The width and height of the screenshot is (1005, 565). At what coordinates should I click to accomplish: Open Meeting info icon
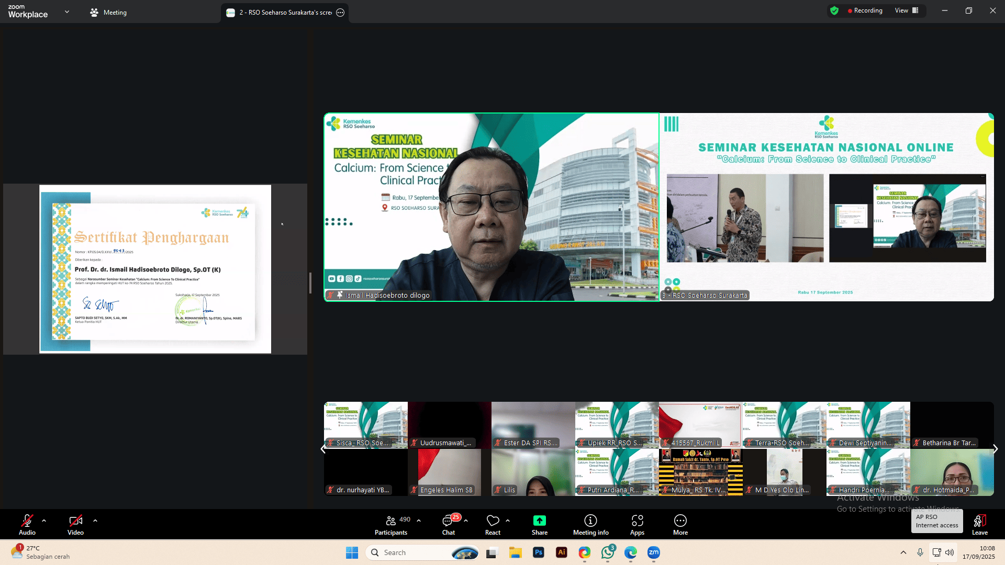pyautogui.click(x=590, y=521)
